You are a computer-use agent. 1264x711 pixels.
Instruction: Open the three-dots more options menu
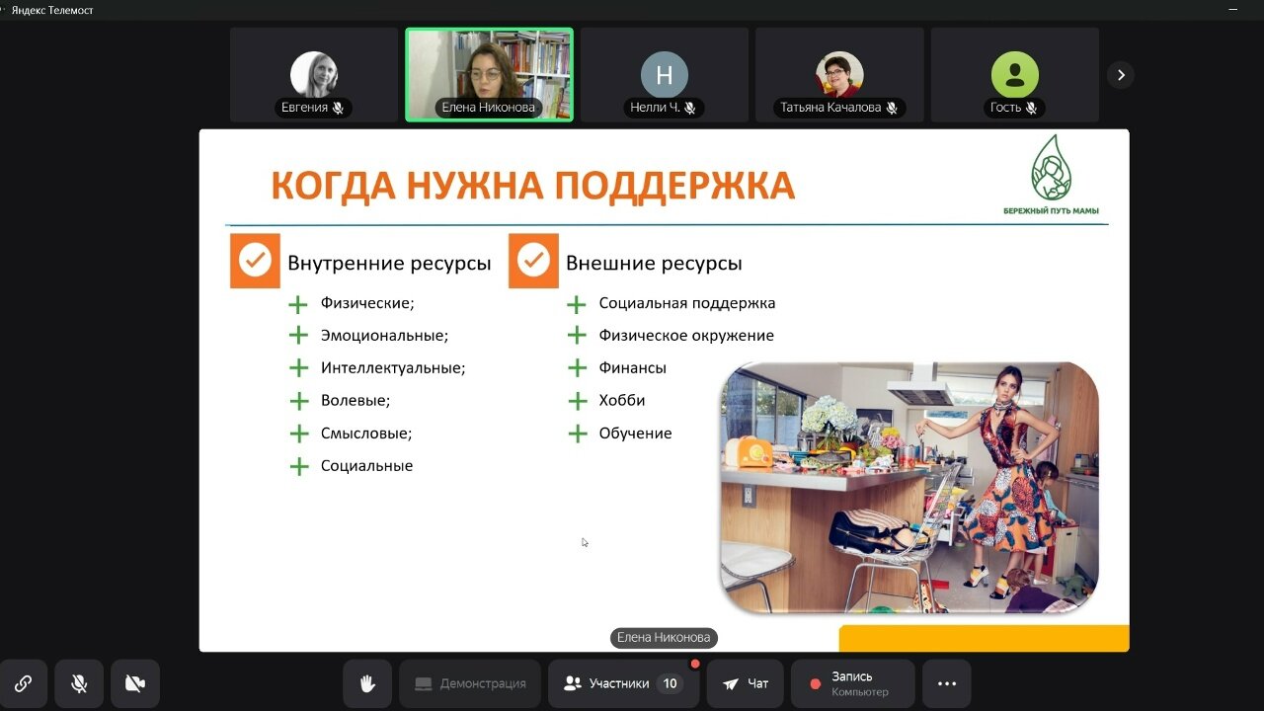[946, 683]
